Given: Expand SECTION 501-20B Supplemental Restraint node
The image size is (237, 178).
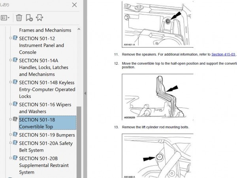Looking at the screenshot, I should (10, 158).
